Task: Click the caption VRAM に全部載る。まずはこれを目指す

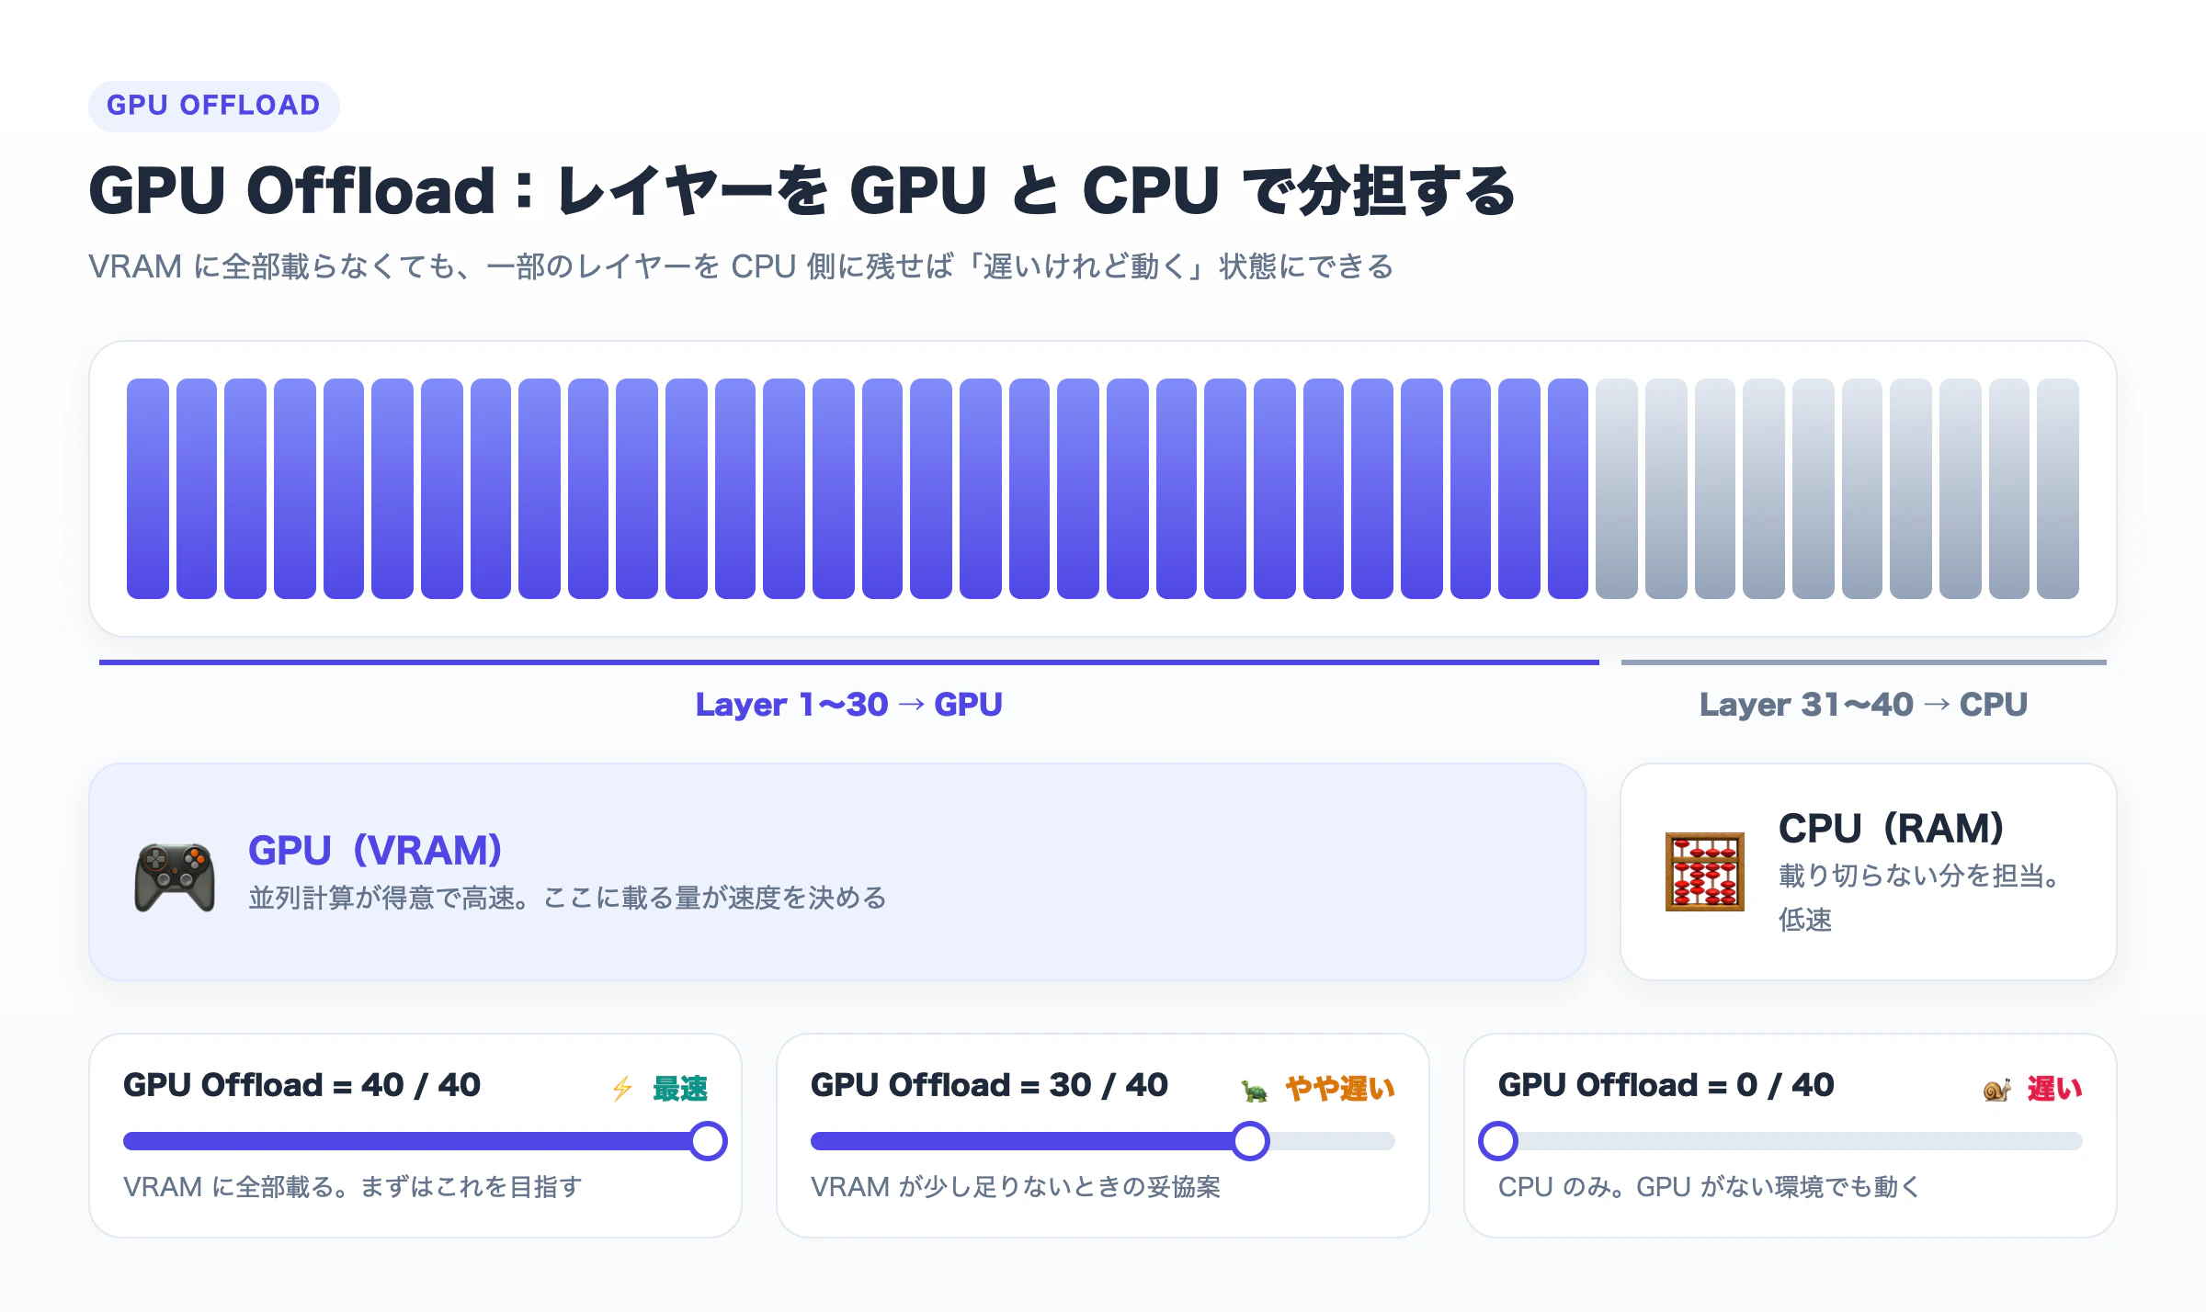Action: 353,1187
